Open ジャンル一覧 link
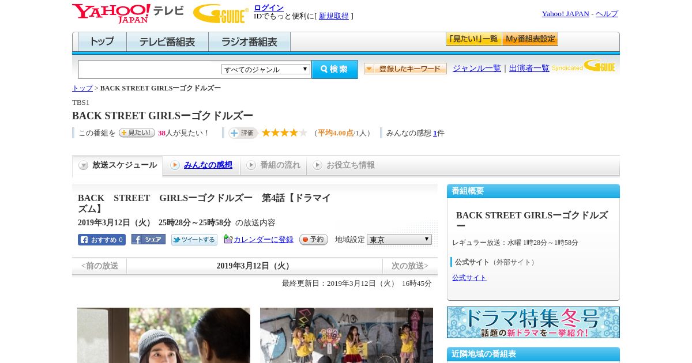Image resolution: width=692 pixels, height=363 pixels. pyautogui.click(x=476, y=68)
